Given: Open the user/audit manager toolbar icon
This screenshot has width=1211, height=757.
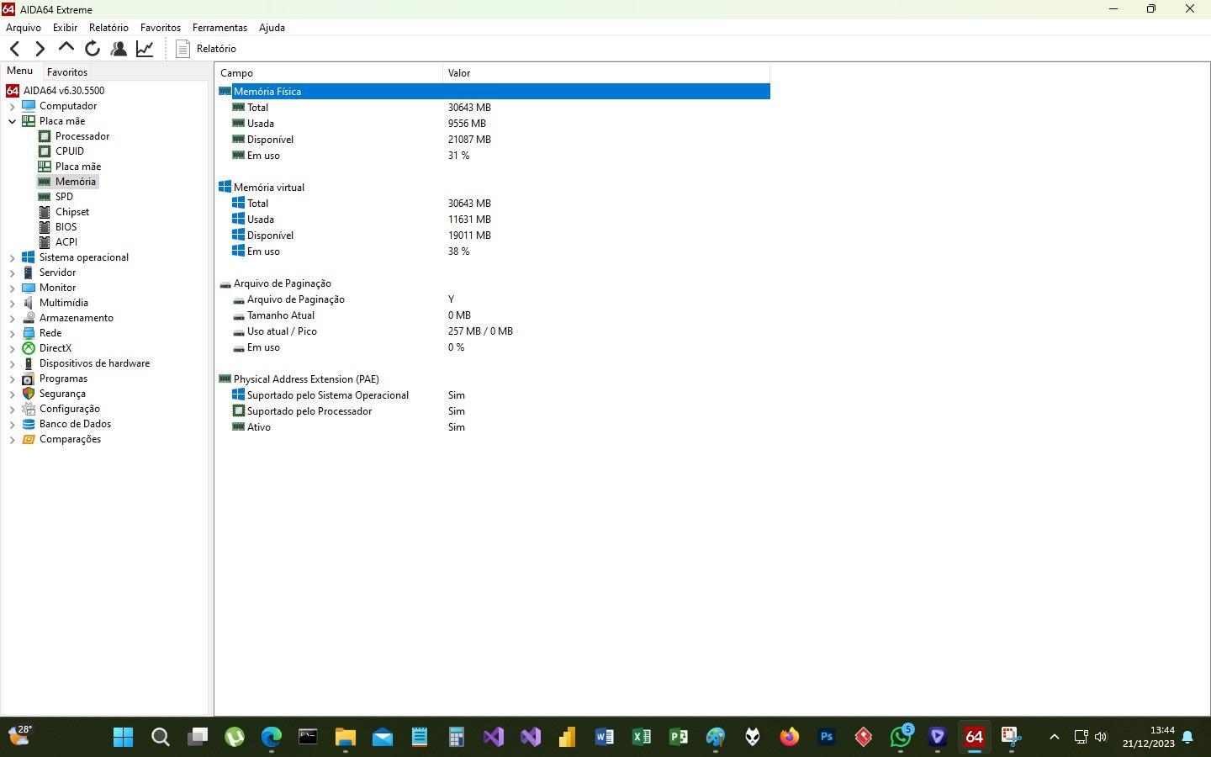Looking at the screenshot, I should point(119,49).
